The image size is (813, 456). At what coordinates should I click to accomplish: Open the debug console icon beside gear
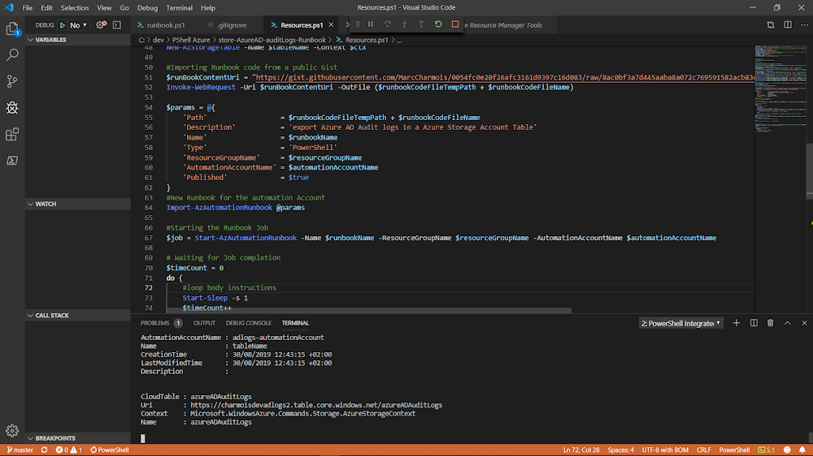(117, 25)
